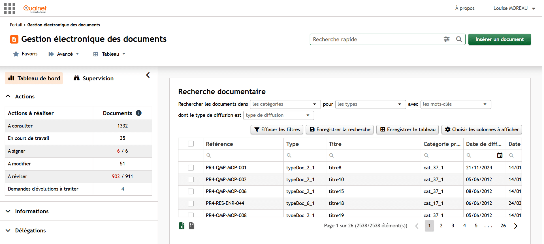This screenshot has width=544, height=244.
Task: Check the row PR4-QMP-MOP-002
Action: [191, 180]
